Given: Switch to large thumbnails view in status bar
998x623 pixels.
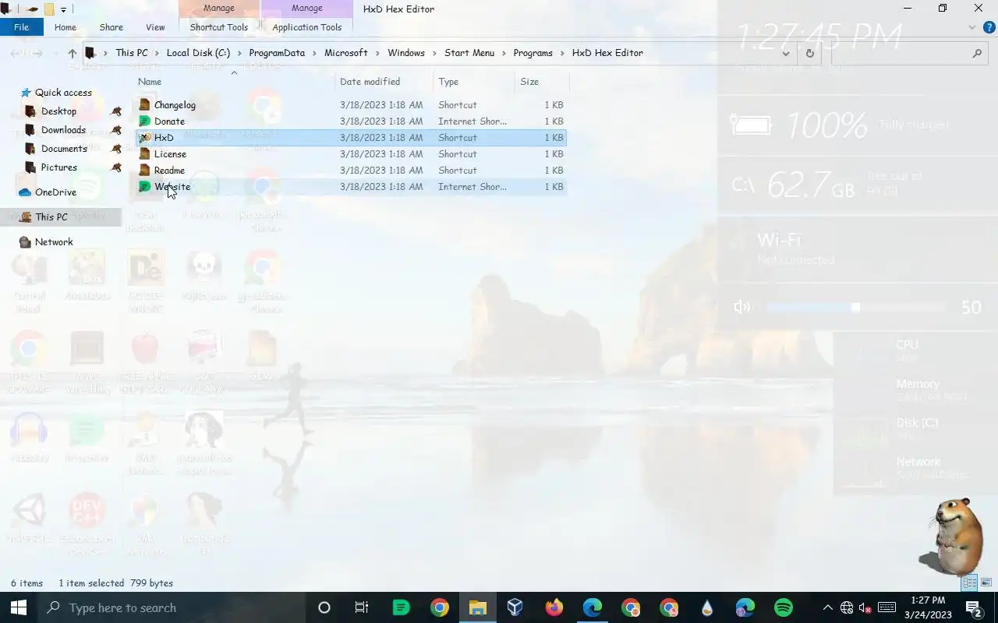Looking at the screenshot, I should pos(986,583).
